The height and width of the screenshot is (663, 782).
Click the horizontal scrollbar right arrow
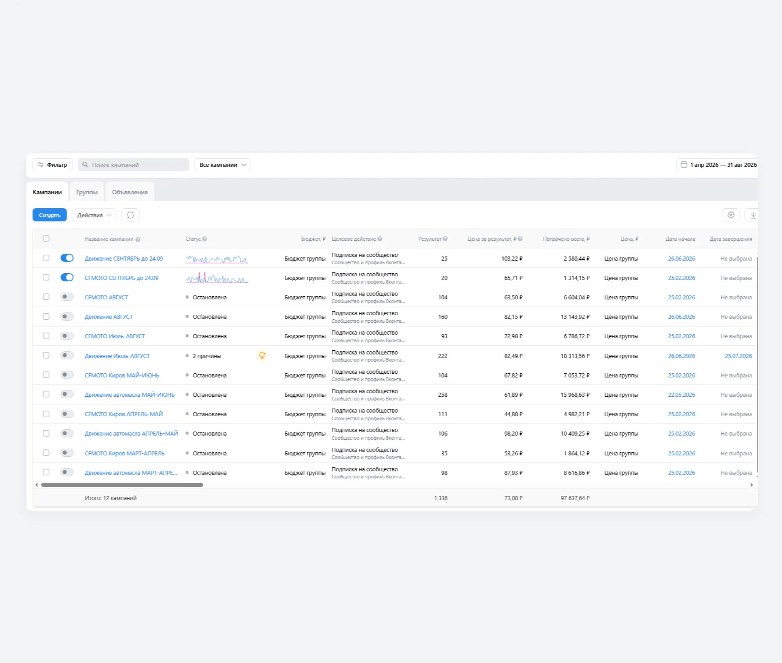pyautogui.click(x=752, y=485)
